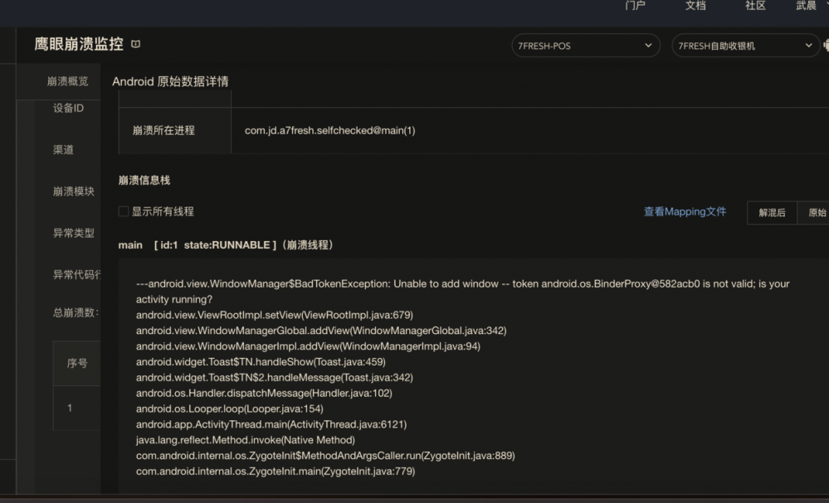829x503 pixels.
Task: Enable the 显示所有线程 checkbox
Action: (x=123, y=211)
